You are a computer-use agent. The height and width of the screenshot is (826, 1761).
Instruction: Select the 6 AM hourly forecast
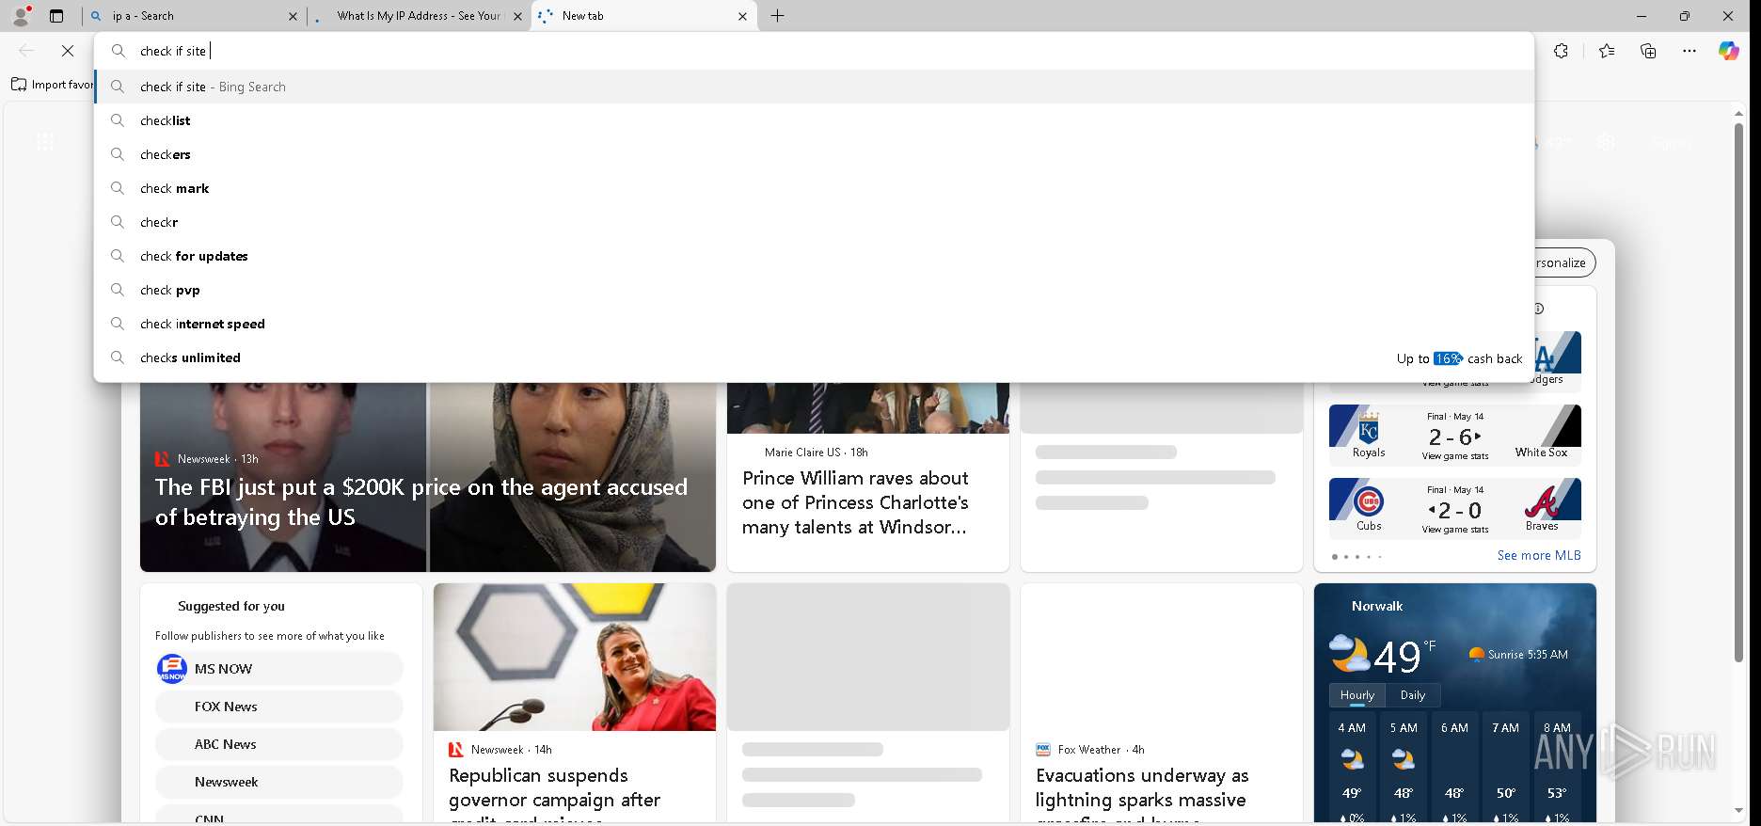pos(1454,767)
